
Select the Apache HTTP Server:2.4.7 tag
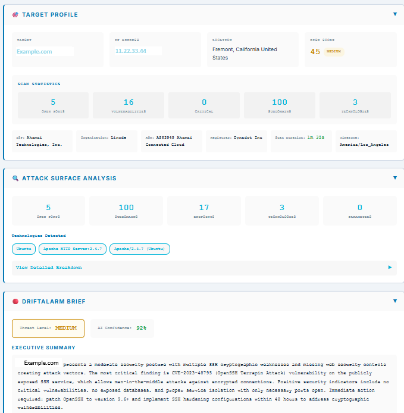[73, 249]
